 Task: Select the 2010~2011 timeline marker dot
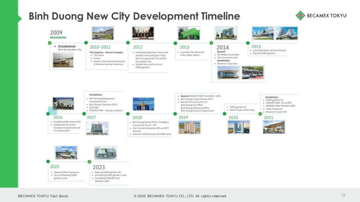pos(86,43)
